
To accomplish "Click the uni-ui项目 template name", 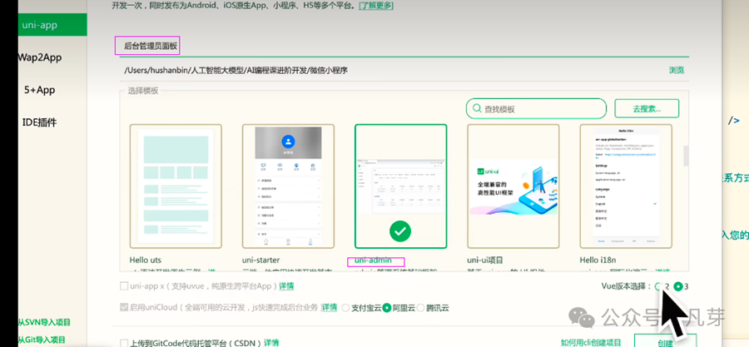I will [487, 260].
